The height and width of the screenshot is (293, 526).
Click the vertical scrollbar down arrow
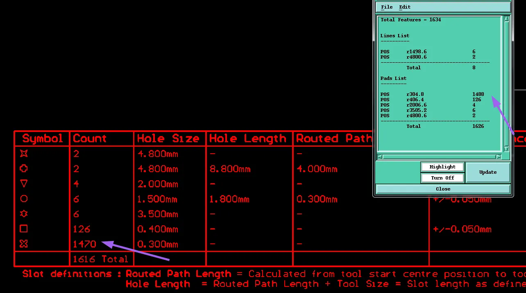[x=506, y=149]
